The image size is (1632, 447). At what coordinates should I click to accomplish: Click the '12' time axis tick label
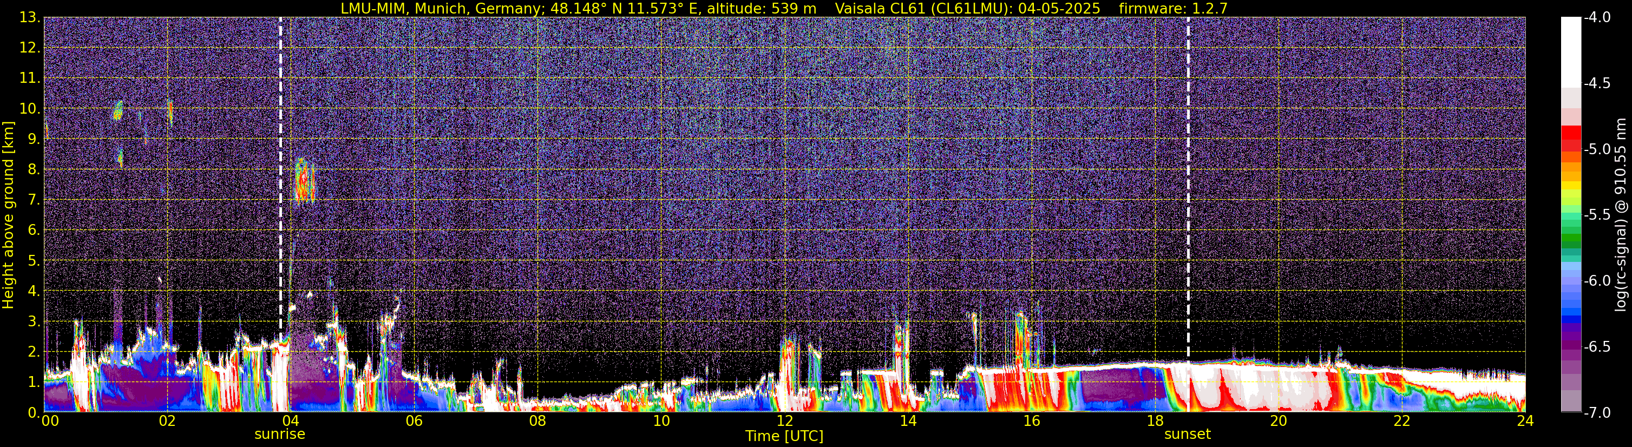(x=785, y=421)
